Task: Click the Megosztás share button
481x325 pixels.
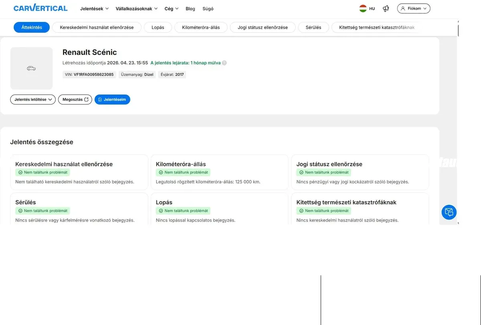Action: coord(75,99)
